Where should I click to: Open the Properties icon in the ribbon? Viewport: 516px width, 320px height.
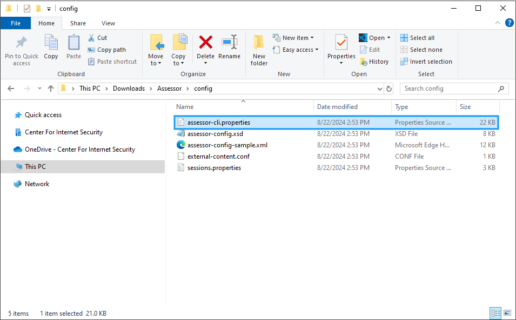341,42
